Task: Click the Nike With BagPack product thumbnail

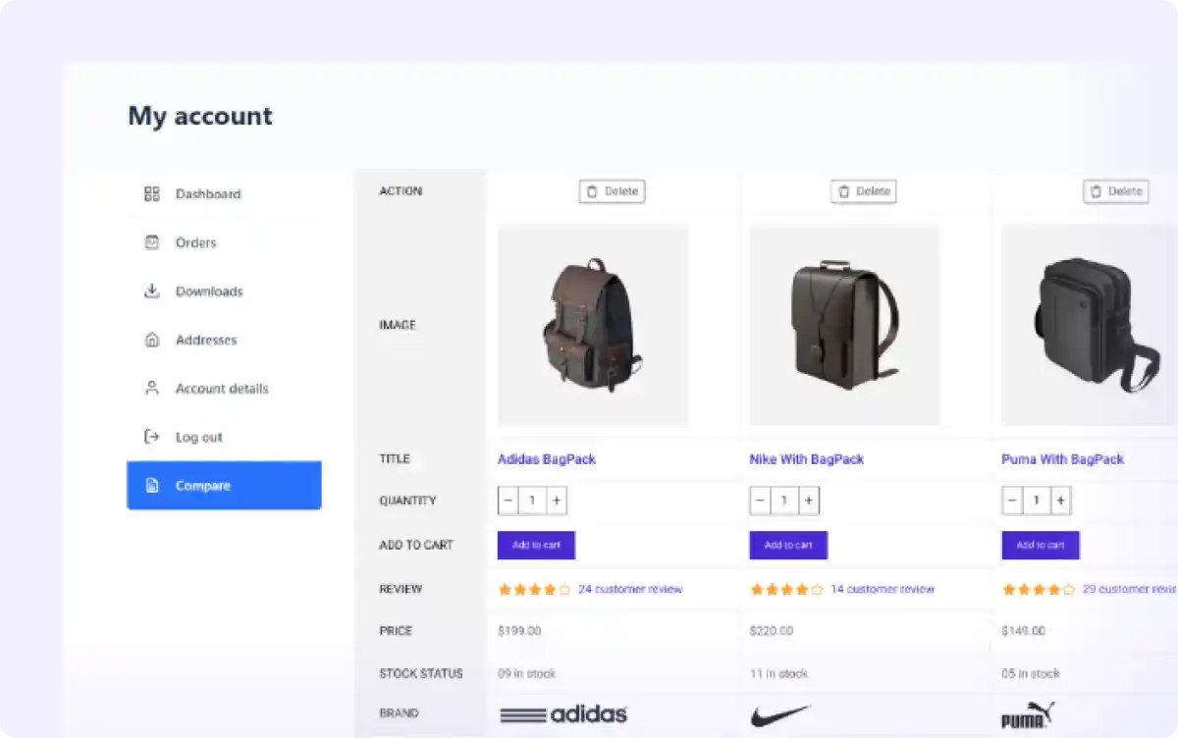Action: [844, 325]
